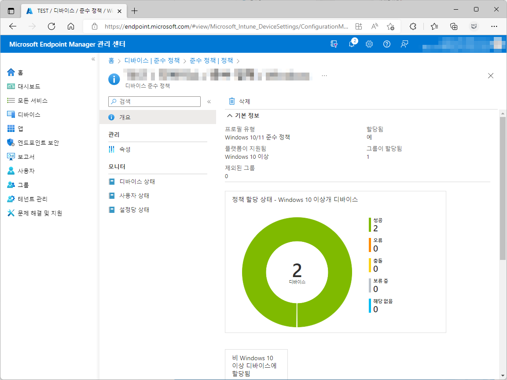Click the 검색 search box
This screenshot has width=507, height=380.
tap(154, 102)
